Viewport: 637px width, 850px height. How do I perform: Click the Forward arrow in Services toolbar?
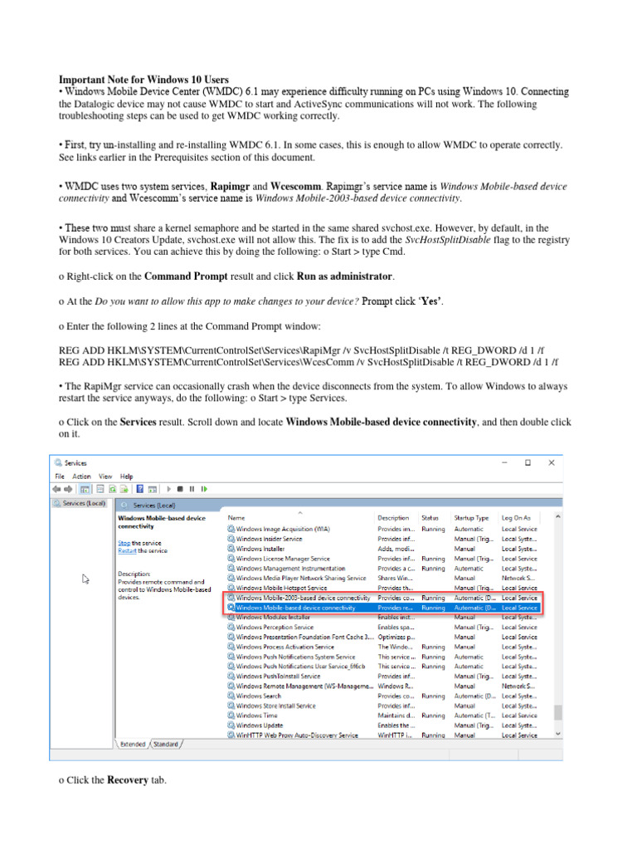pos(68,489)
